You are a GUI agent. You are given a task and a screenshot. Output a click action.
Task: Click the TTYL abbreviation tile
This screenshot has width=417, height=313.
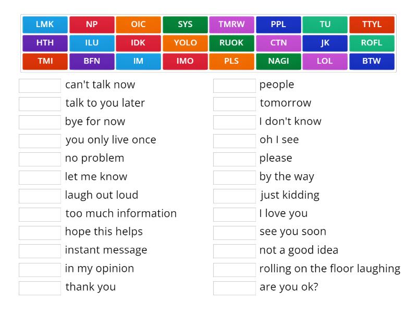tap(372, 24)
